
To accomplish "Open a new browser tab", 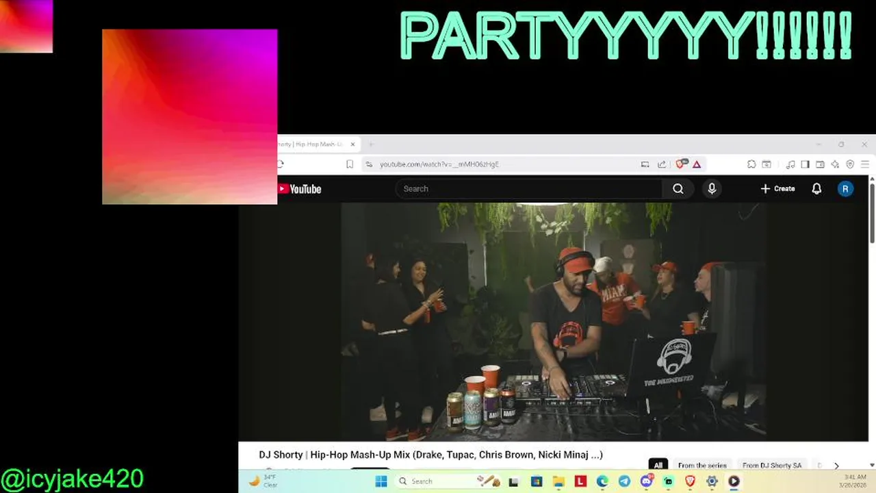I will (372, 144).
